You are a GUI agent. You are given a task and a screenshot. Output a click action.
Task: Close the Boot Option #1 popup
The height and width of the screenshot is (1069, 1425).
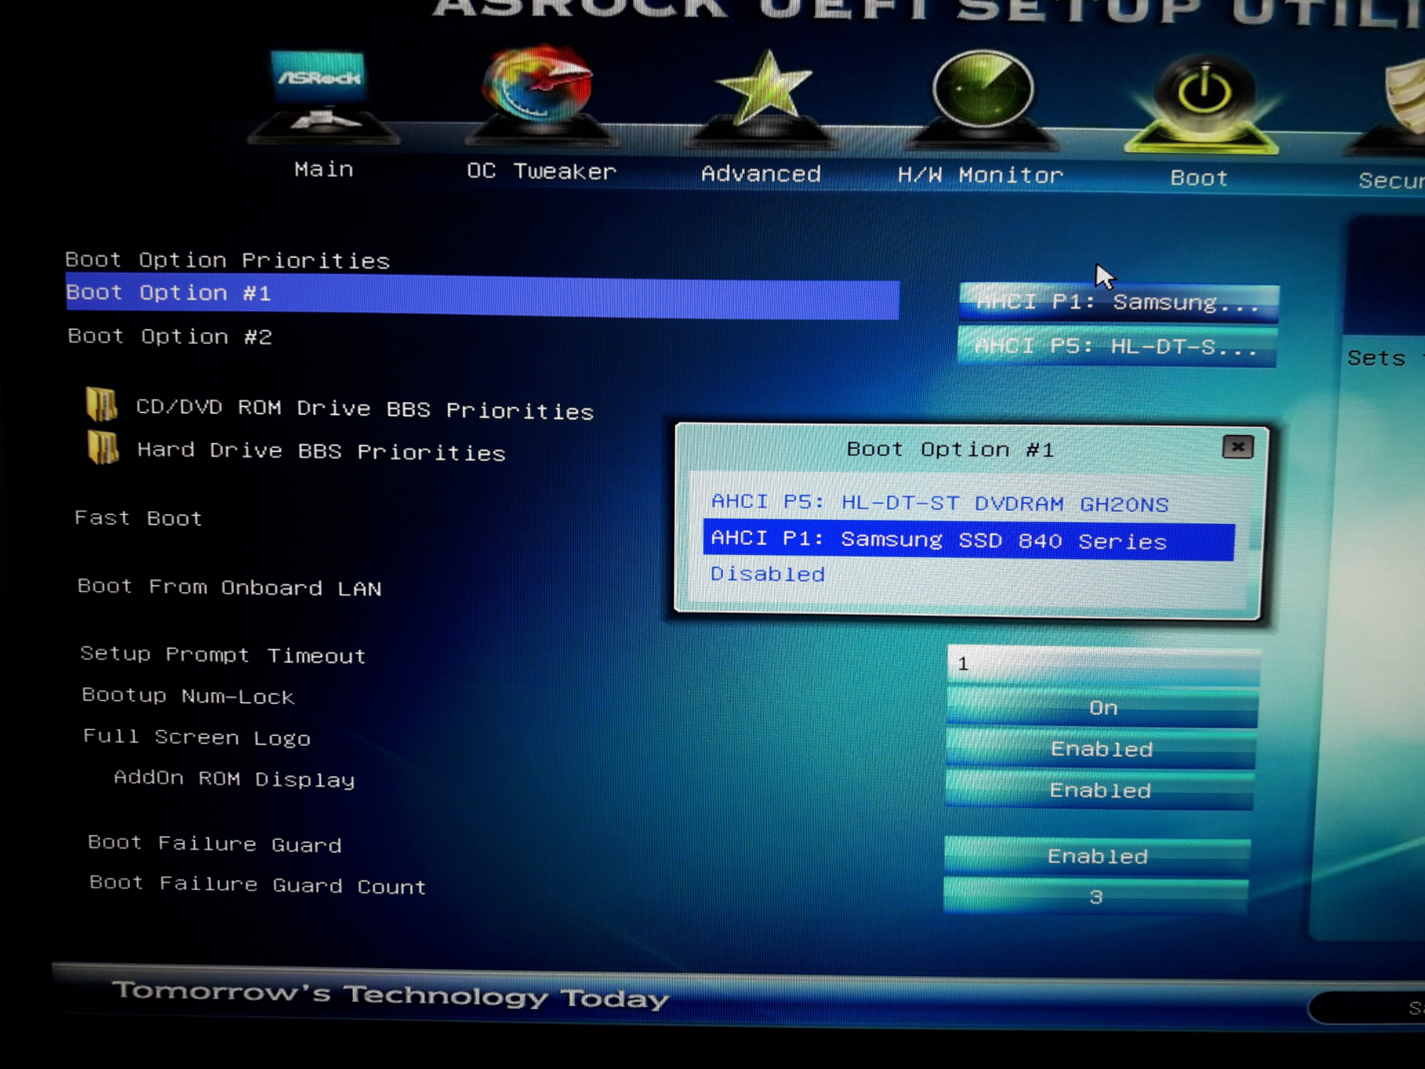click(1238, 447)
